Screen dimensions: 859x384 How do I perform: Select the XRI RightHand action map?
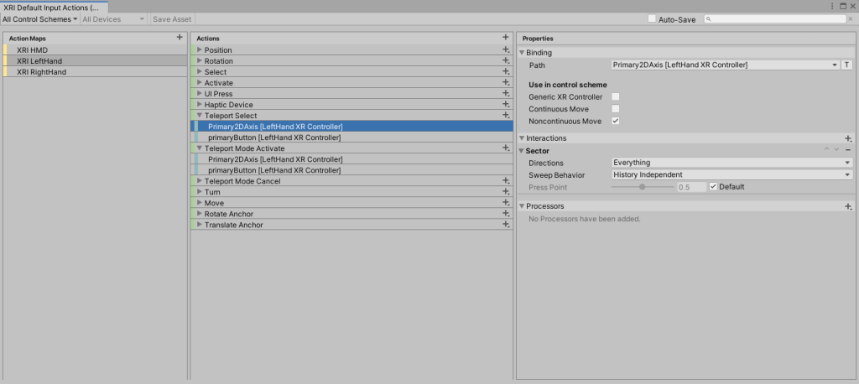[42, 72]
